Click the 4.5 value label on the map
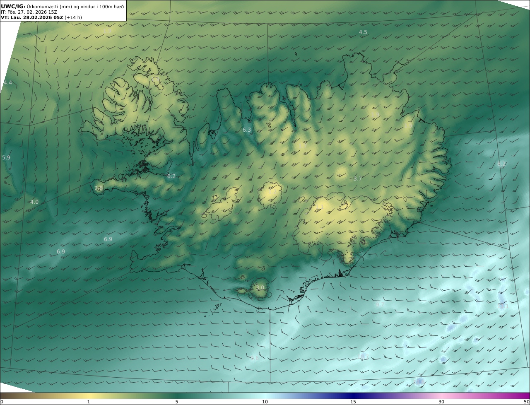This screenshot has height=405, width=530. (363, 32)
